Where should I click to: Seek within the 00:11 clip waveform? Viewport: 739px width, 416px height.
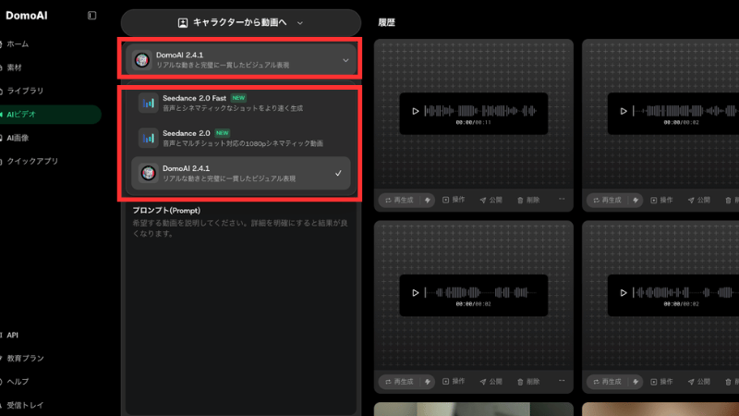coord(480,111)
